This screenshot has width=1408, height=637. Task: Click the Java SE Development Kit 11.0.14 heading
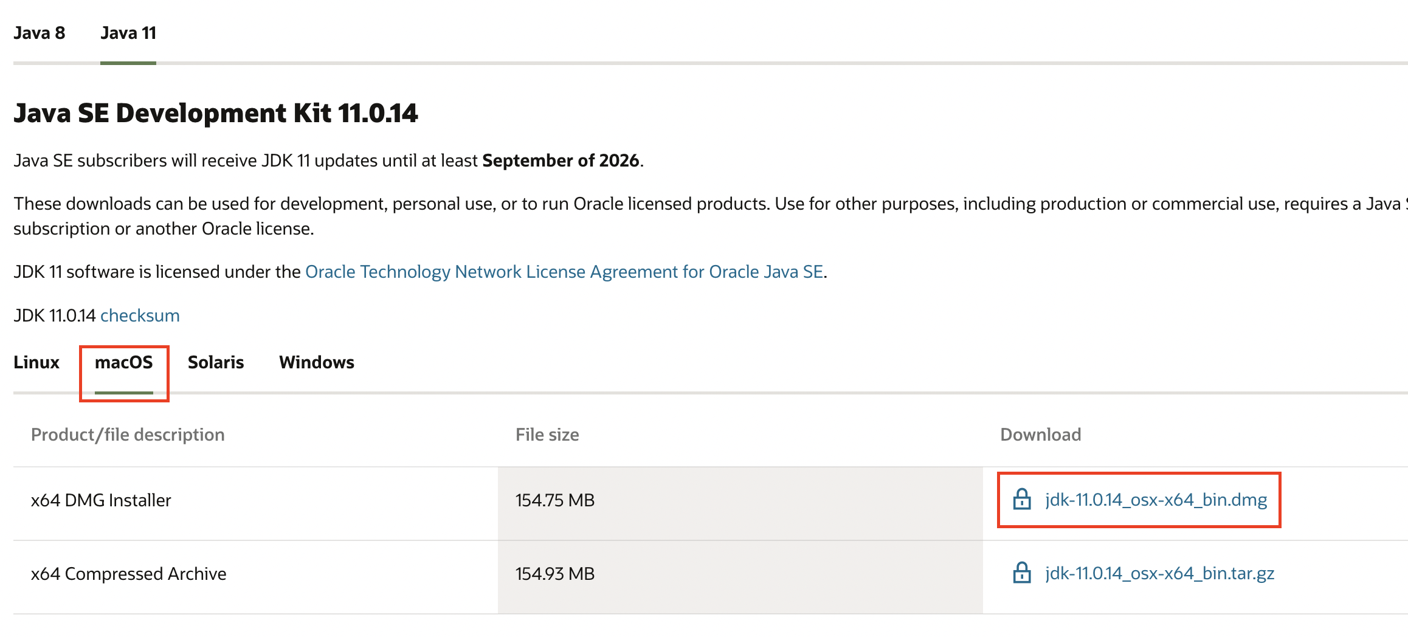[216, 114]
